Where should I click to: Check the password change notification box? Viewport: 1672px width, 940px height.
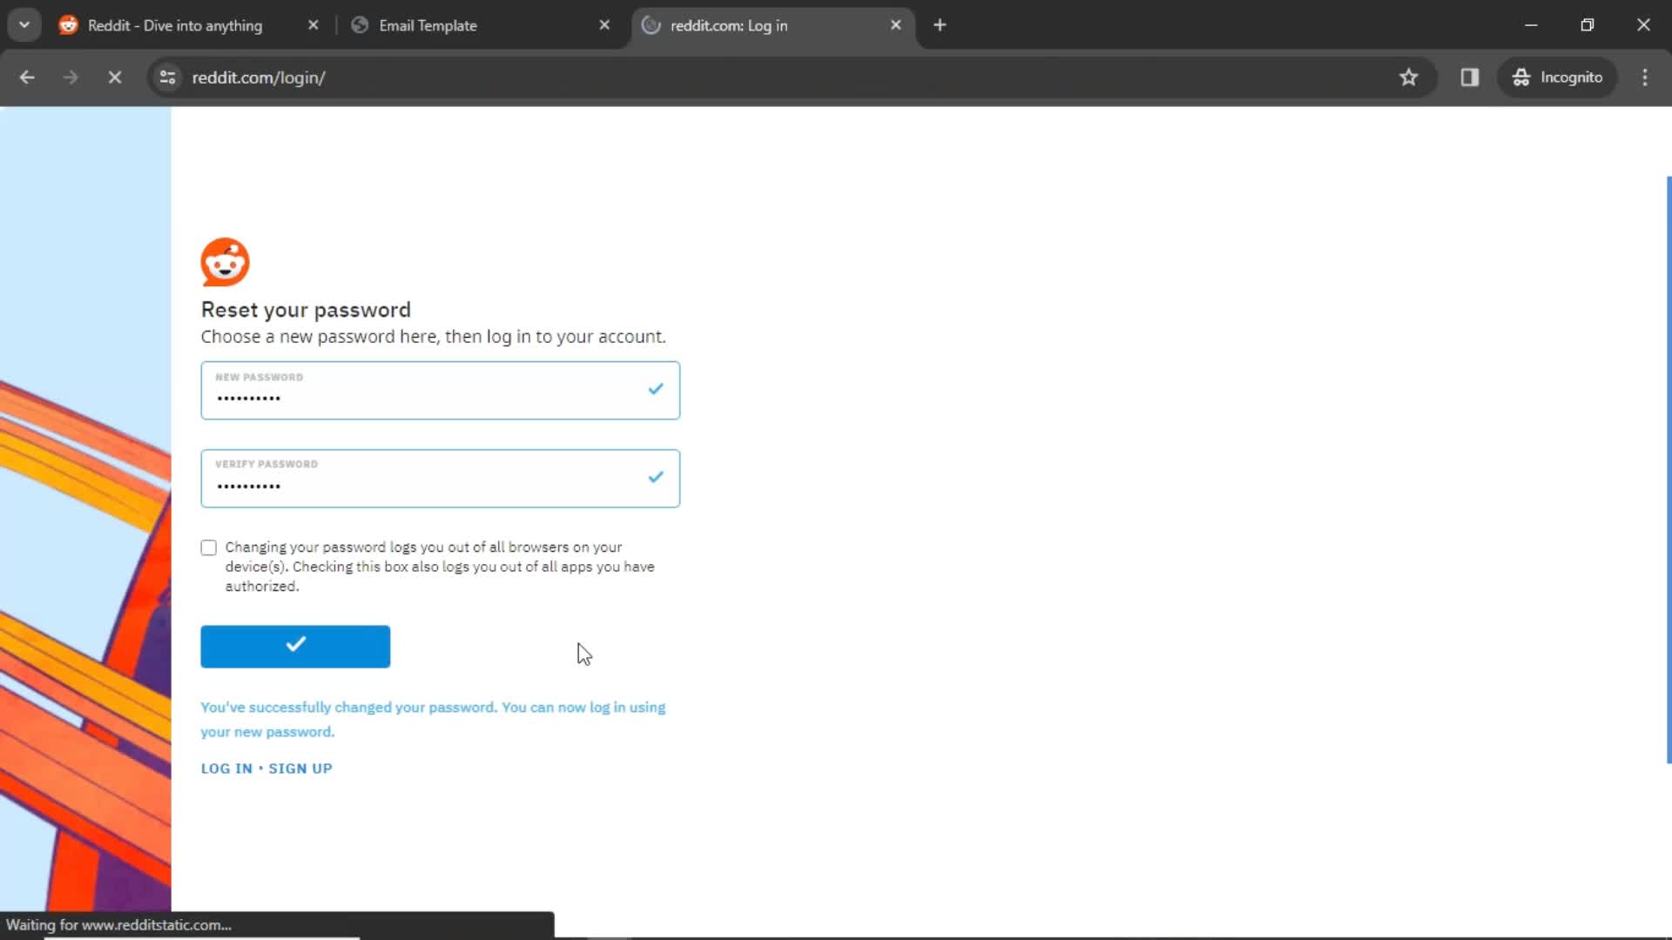pyautogui.click(x=208, y=547)
